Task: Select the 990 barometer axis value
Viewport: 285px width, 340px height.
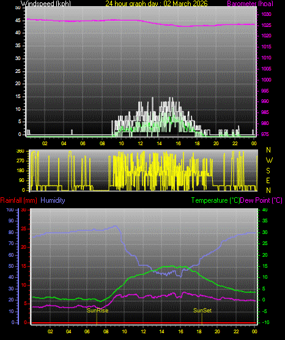Action: 265,101
